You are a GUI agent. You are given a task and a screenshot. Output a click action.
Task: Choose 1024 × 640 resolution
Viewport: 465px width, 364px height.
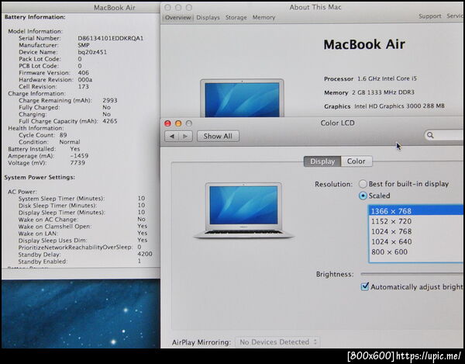pos(415,241)
